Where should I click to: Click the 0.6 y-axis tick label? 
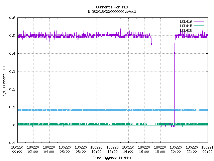click(12, 18)
